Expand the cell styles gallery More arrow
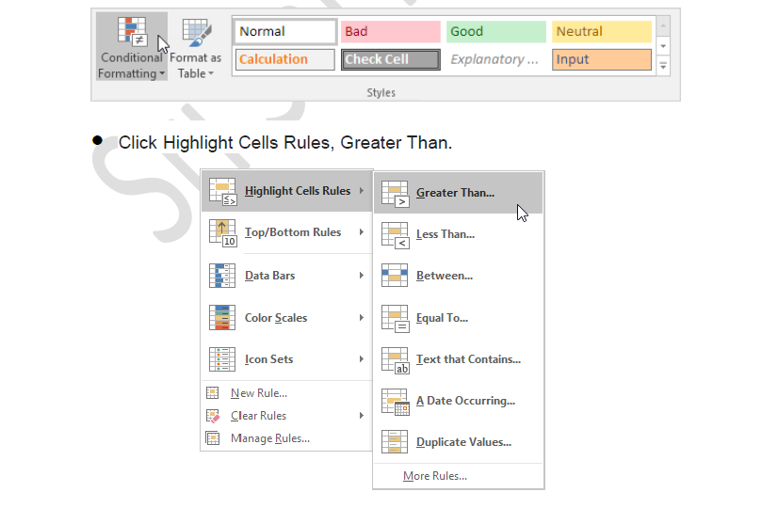This screenshot has height=508, width=778. 663,66
